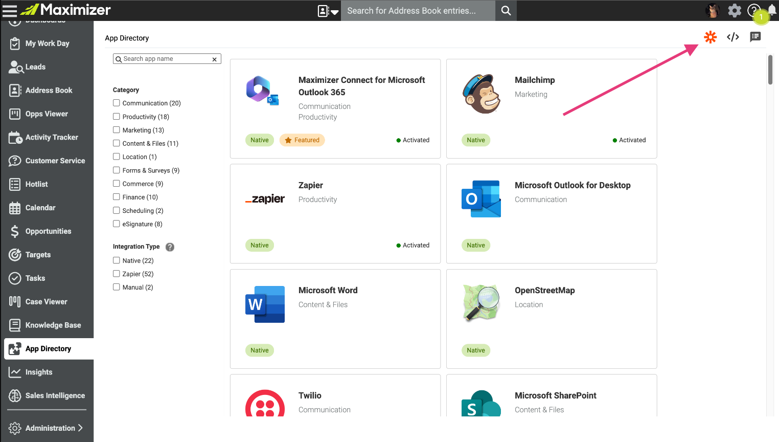This screenshot has width=779, height=442.
Task: Open Address Book in sidebar
Action: 47,91
